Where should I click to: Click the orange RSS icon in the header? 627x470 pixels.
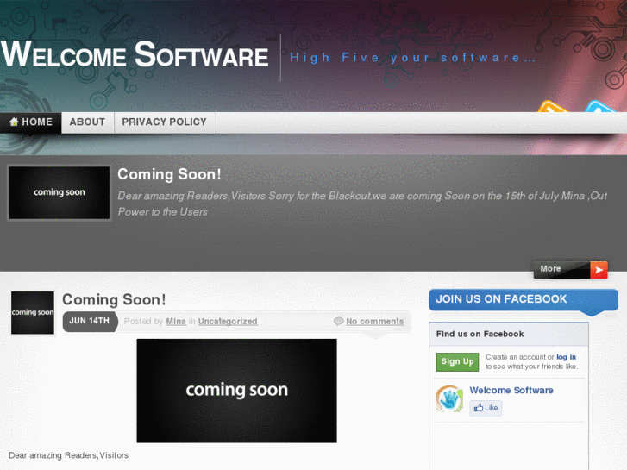[x=553, y=106]
